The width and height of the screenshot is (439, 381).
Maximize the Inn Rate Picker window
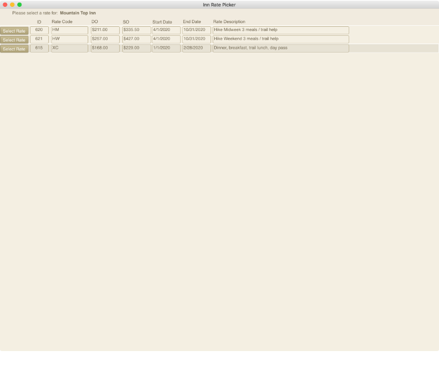click(x=19, y=5)
